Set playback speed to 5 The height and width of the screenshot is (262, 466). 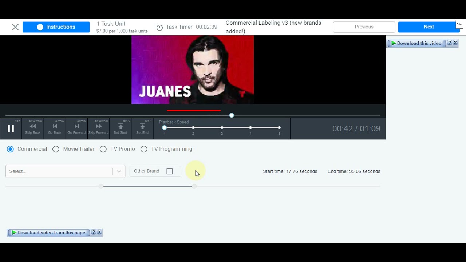[279, 128]
